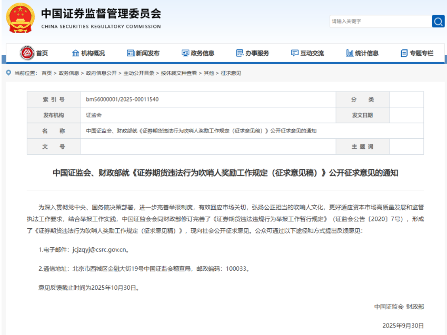Open the 办事服务 menu item
Image resolution: width=447 pixels, height=335 pixels.
[257, 53]
